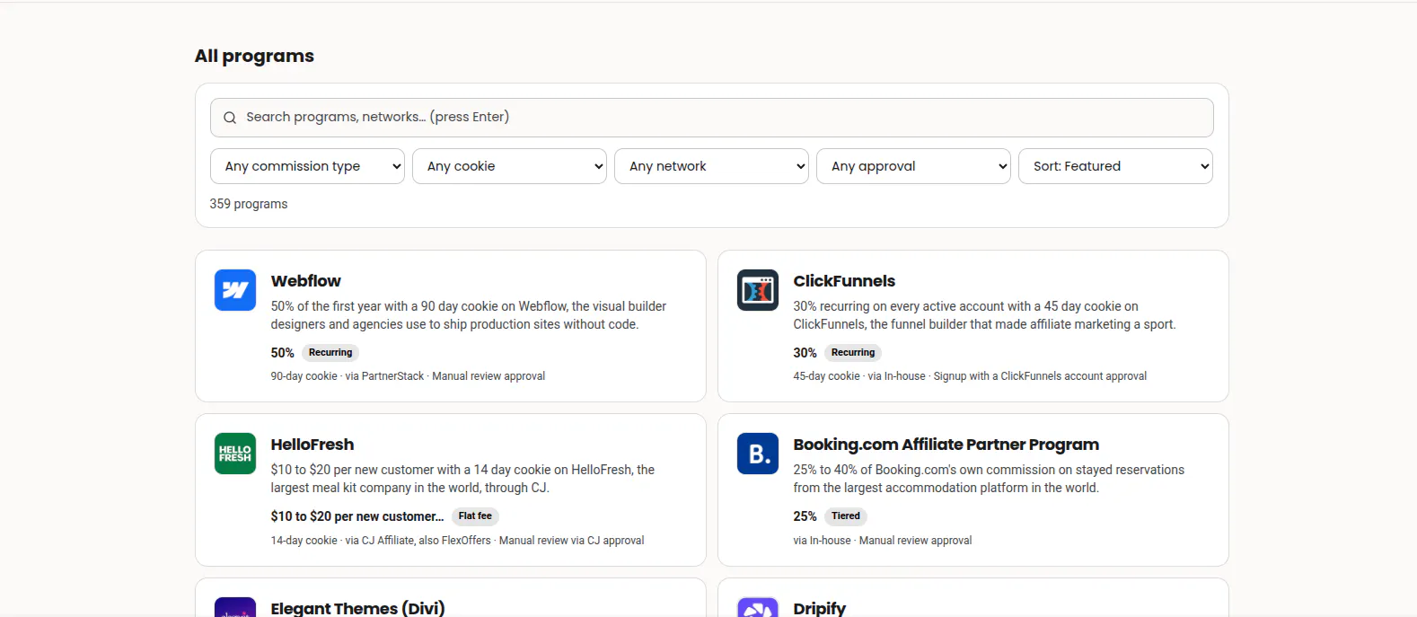
Task: Click the 50% commission value on Webflow
Action: [283, 353]
